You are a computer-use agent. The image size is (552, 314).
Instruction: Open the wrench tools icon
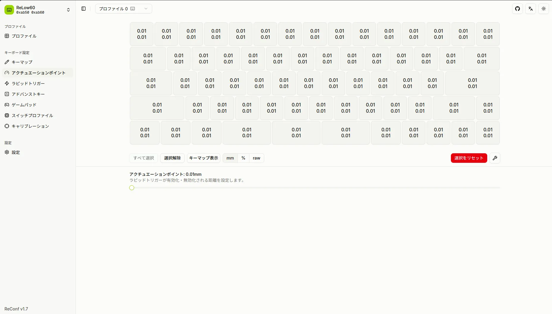[495, 158]
